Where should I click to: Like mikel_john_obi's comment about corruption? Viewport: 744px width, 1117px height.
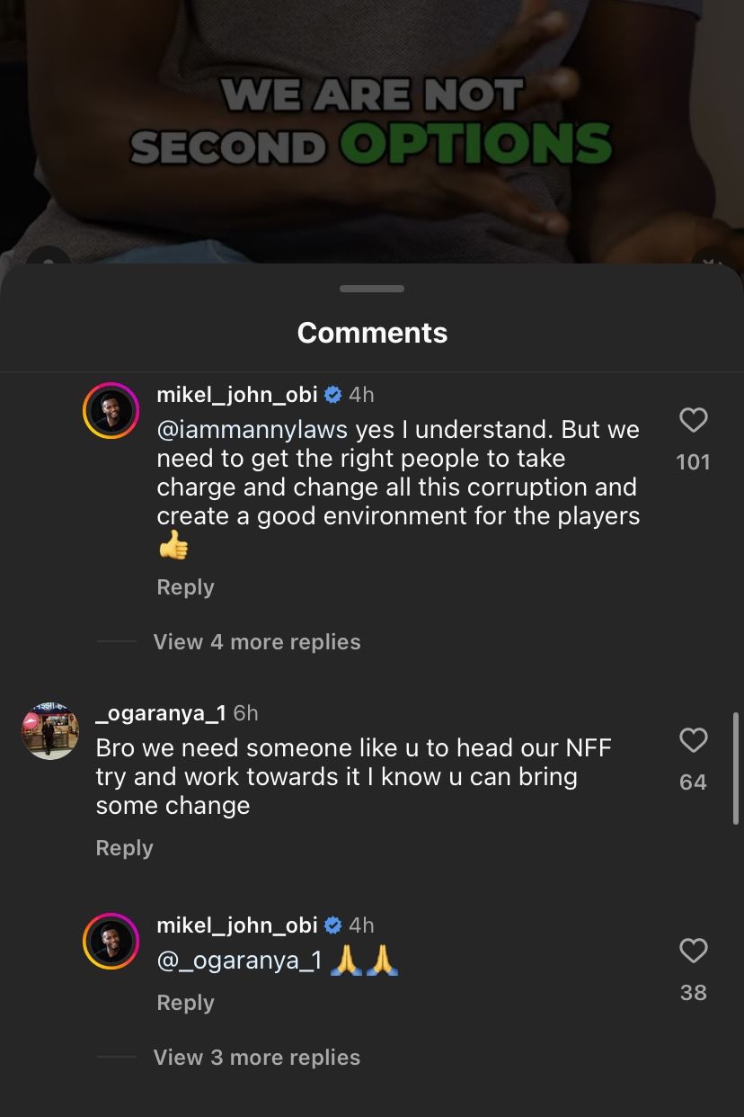693,418
